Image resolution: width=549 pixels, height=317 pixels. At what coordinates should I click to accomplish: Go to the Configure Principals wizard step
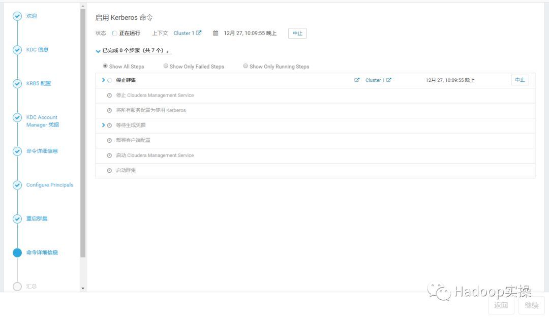pos(50,185)
